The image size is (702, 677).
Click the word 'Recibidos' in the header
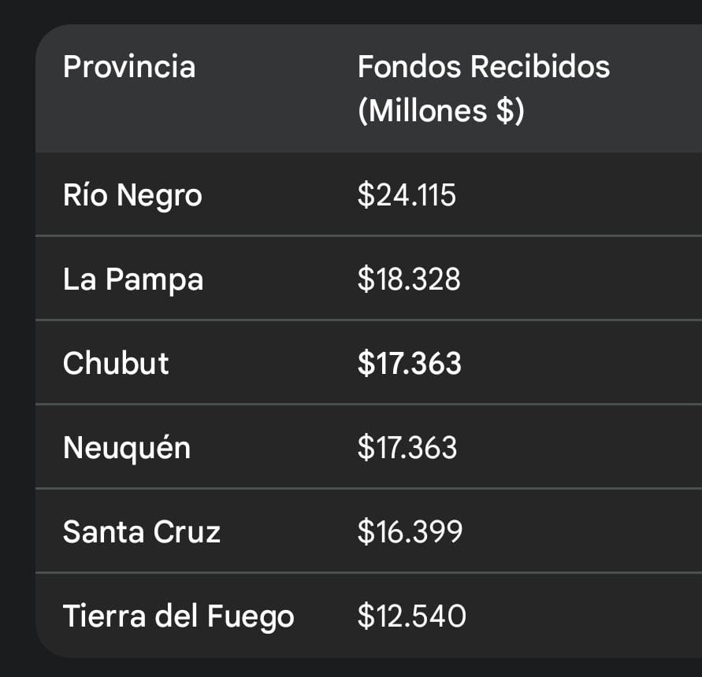point(540,67)
